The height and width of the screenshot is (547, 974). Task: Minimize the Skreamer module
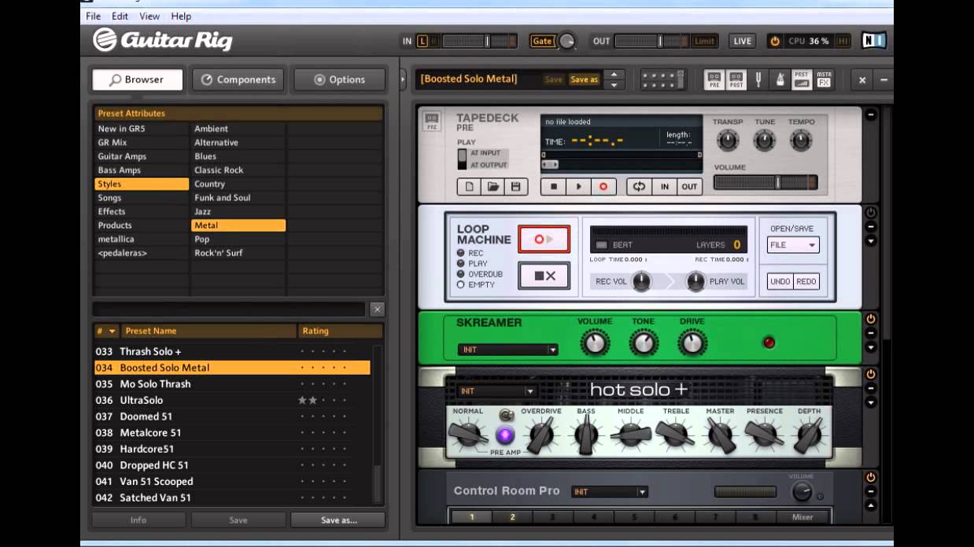(x=871, y=333)
